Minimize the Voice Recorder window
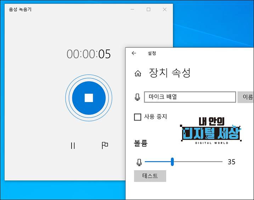 (132, 10)
